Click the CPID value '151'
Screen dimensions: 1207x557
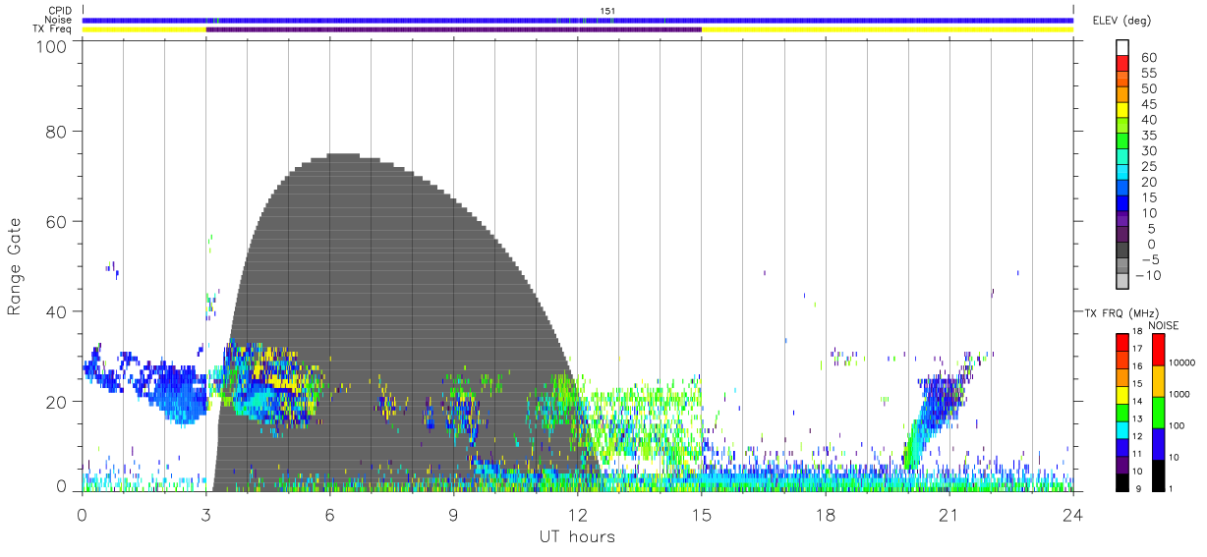click(x=607, y=11)
